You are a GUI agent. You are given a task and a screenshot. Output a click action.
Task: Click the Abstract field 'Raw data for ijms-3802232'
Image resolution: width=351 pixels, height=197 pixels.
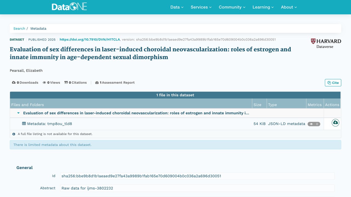(x=197, y=188)
